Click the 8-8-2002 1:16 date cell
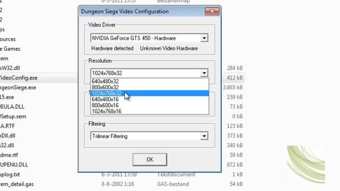The height and width of the screenshot is (191, 340). (x=117, y=184)
